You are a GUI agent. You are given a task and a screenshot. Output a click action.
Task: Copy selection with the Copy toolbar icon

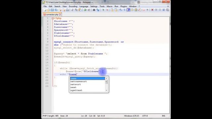(76, 10)
